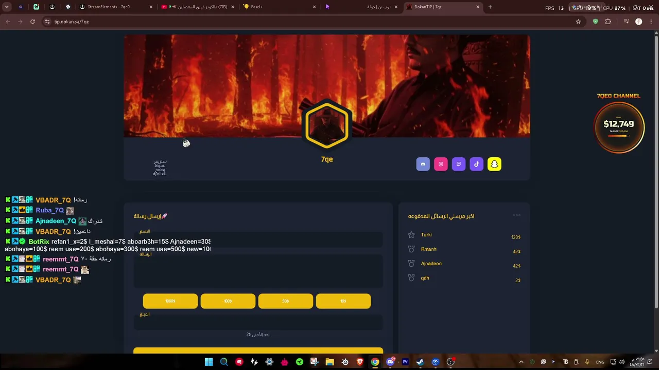The image size is (659, 370).
Task: Select the 10$ tip amount button
Action: tap(343, 301)
